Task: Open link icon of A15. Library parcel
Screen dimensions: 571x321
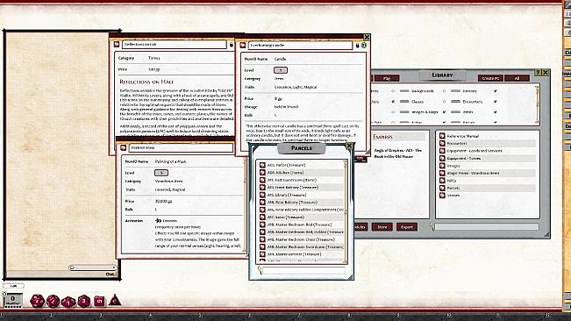Action: click(262, 195)
